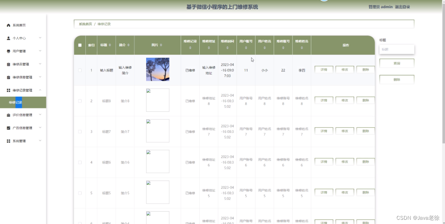Viewport: 445px width, 224px height.
Task: Click the grid icon beside 维修记录管理
Action: (8, 90)
